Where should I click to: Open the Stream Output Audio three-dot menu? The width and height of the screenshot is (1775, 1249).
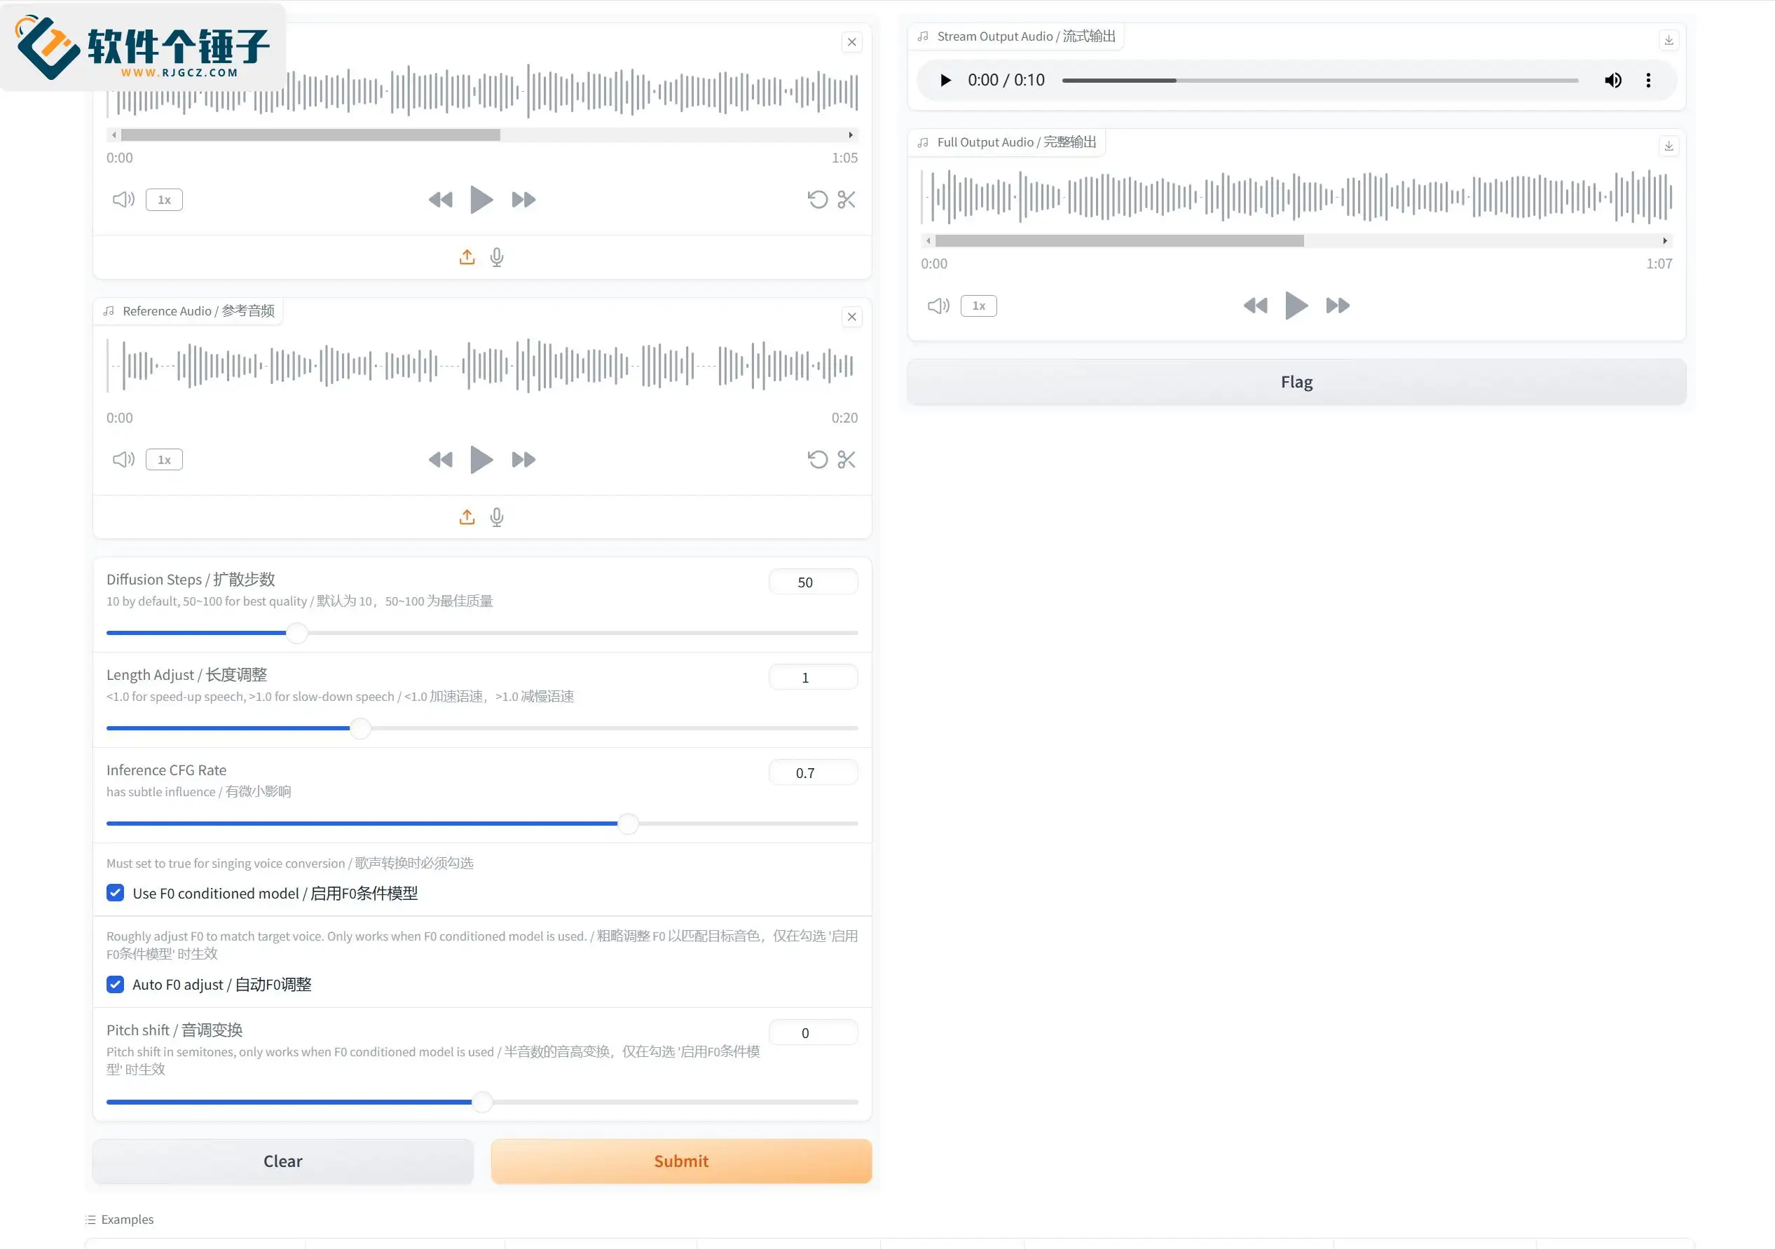coord(1648,81)
